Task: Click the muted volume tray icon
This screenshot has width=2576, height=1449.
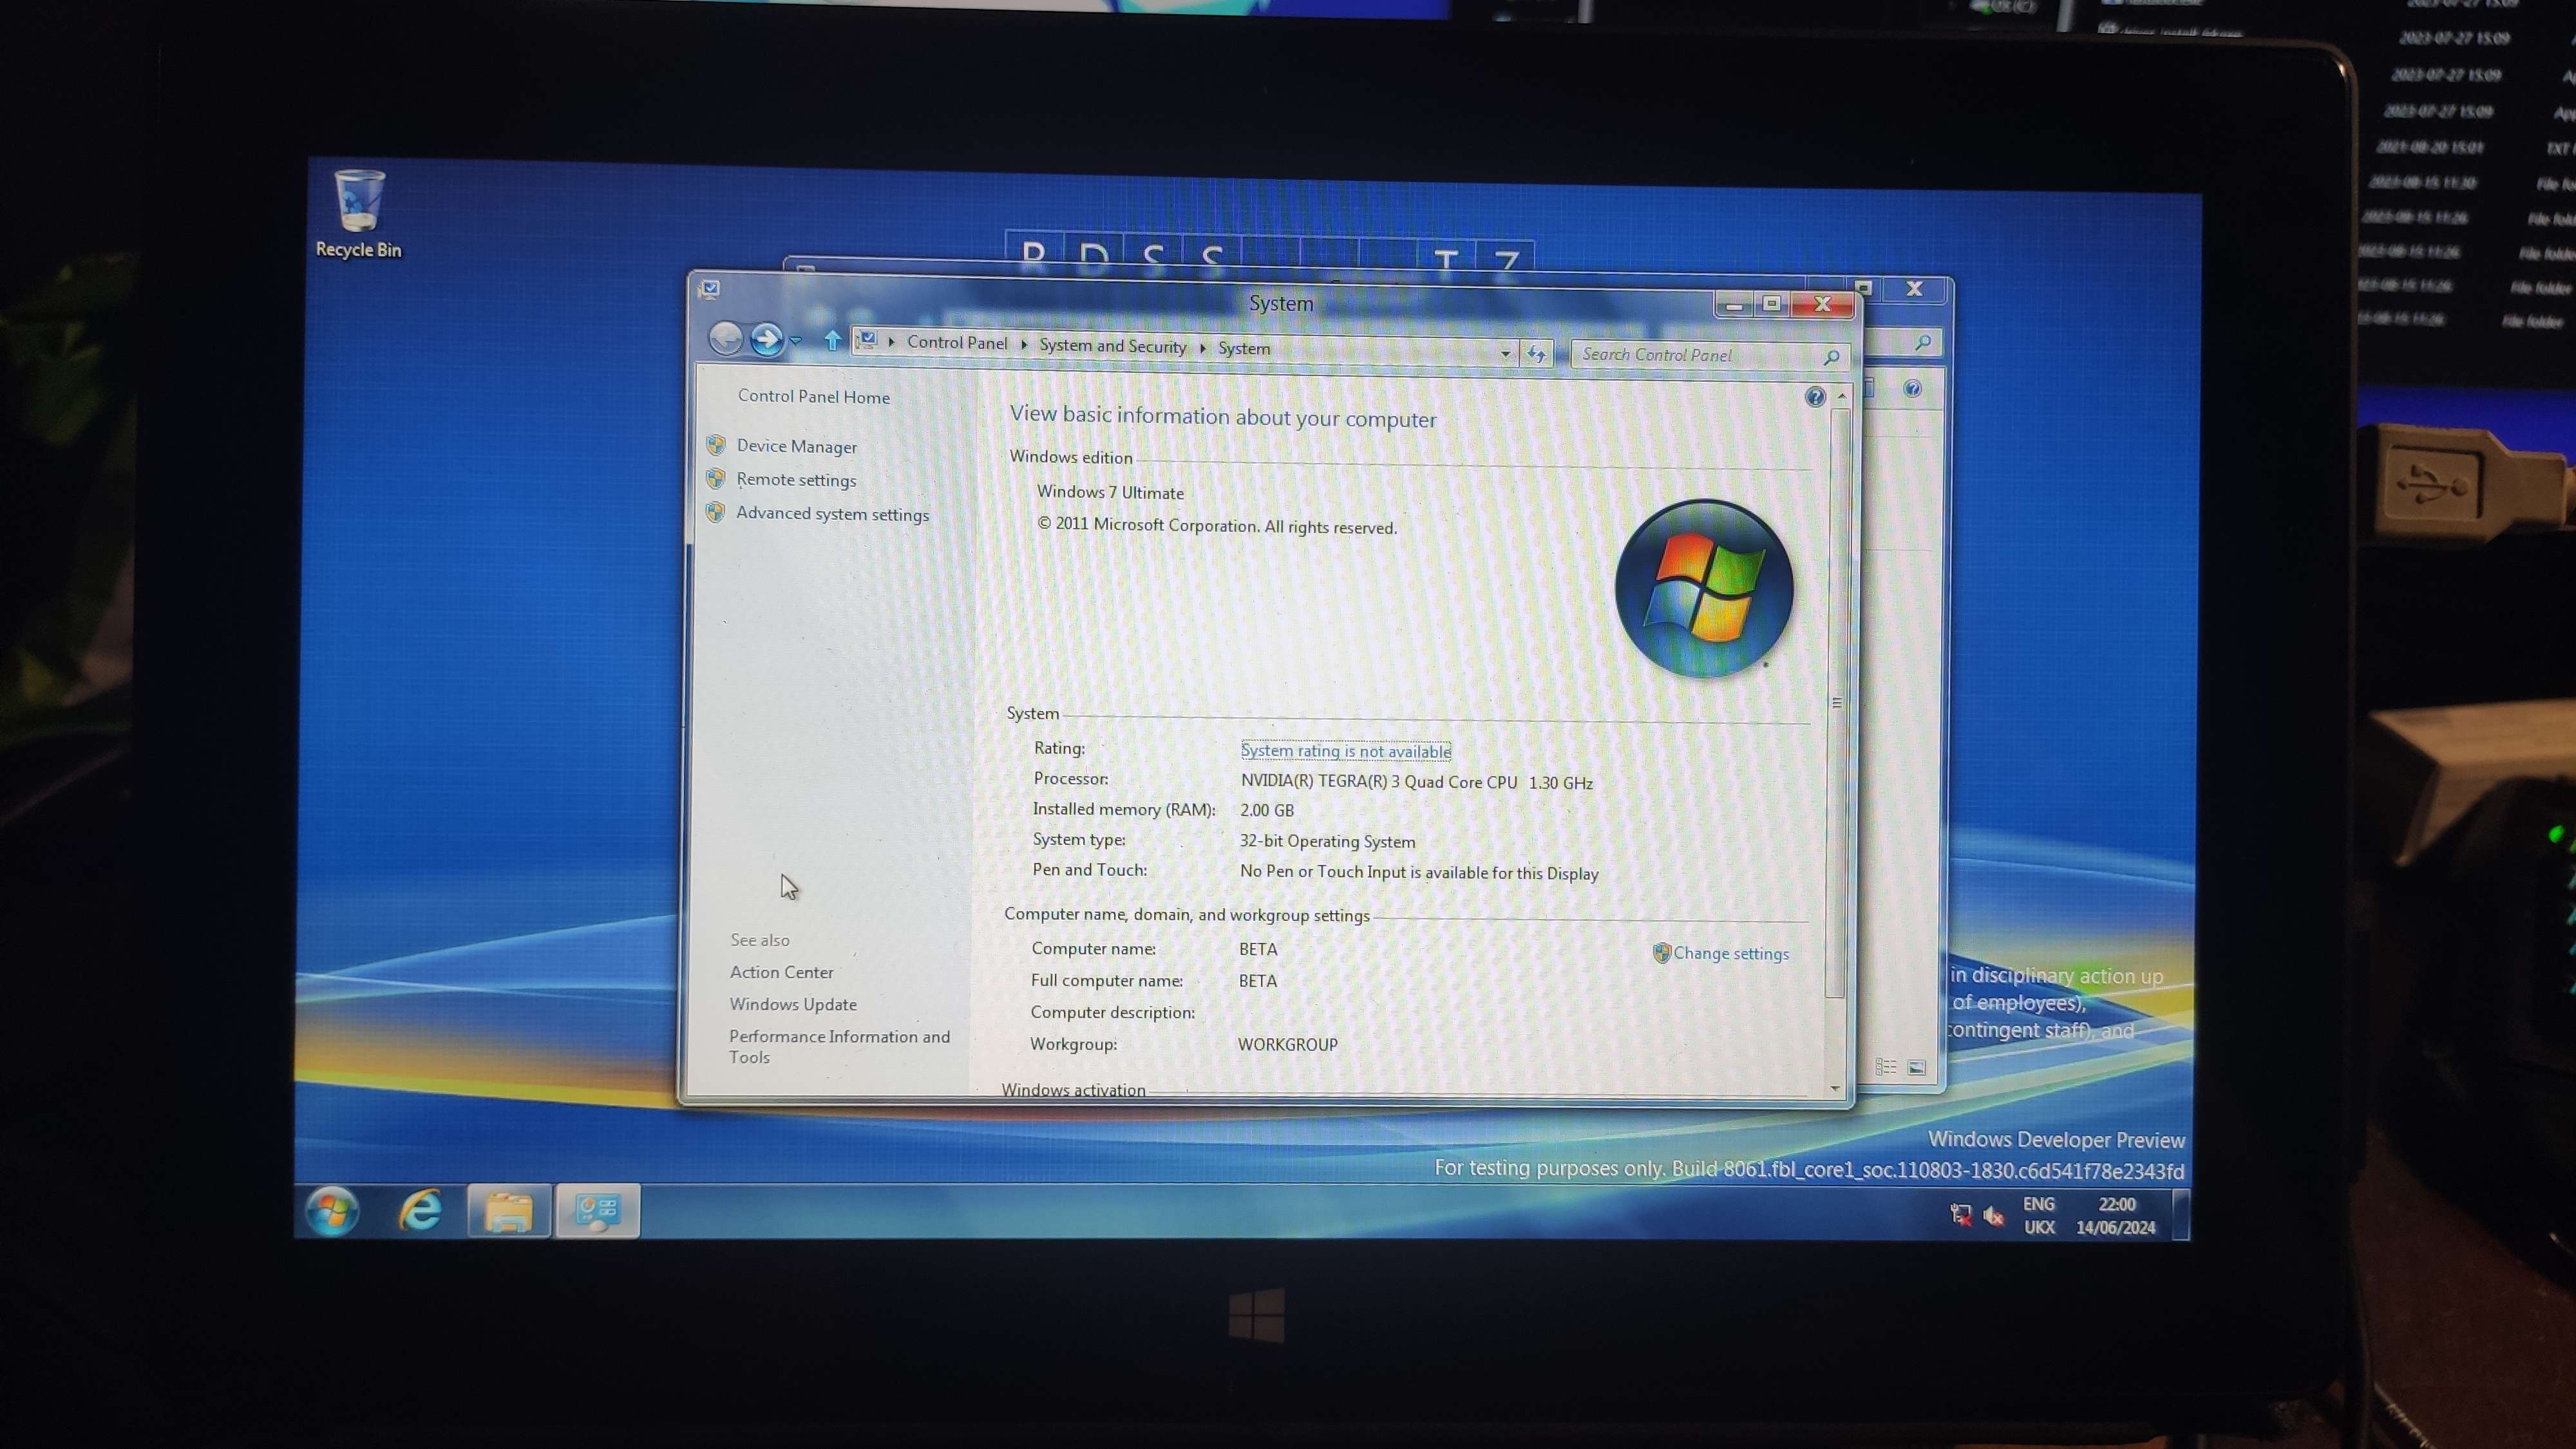Action: click(1993, 1216)
